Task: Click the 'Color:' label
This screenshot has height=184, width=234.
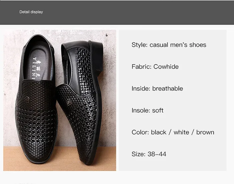Action: click(140, 132)
